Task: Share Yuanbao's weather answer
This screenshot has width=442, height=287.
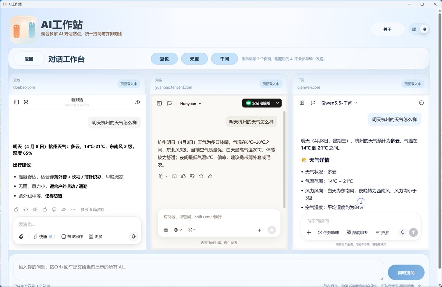Action: click(210, 176)
